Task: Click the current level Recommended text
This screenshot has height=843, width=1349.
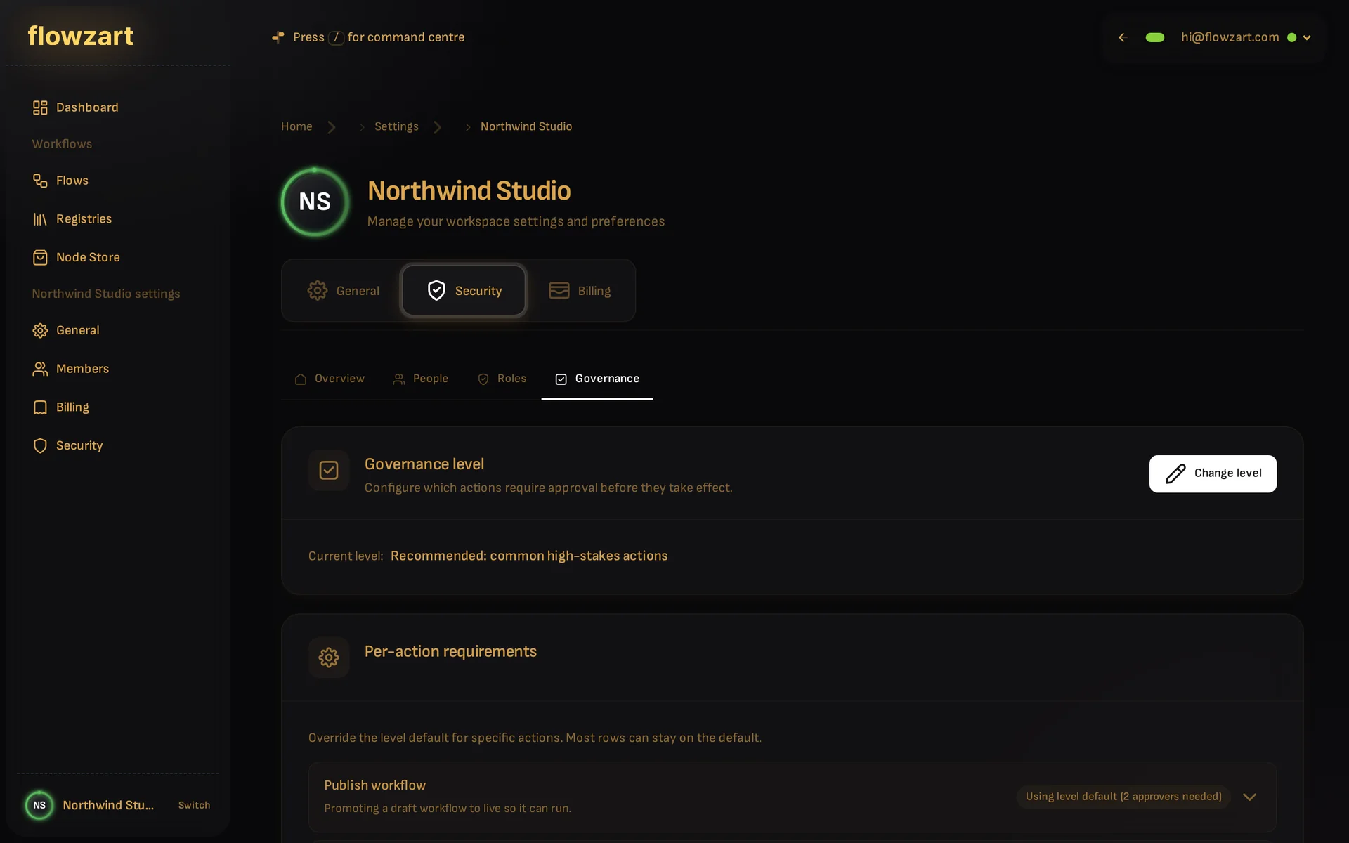Action: [x=529, y=556]
